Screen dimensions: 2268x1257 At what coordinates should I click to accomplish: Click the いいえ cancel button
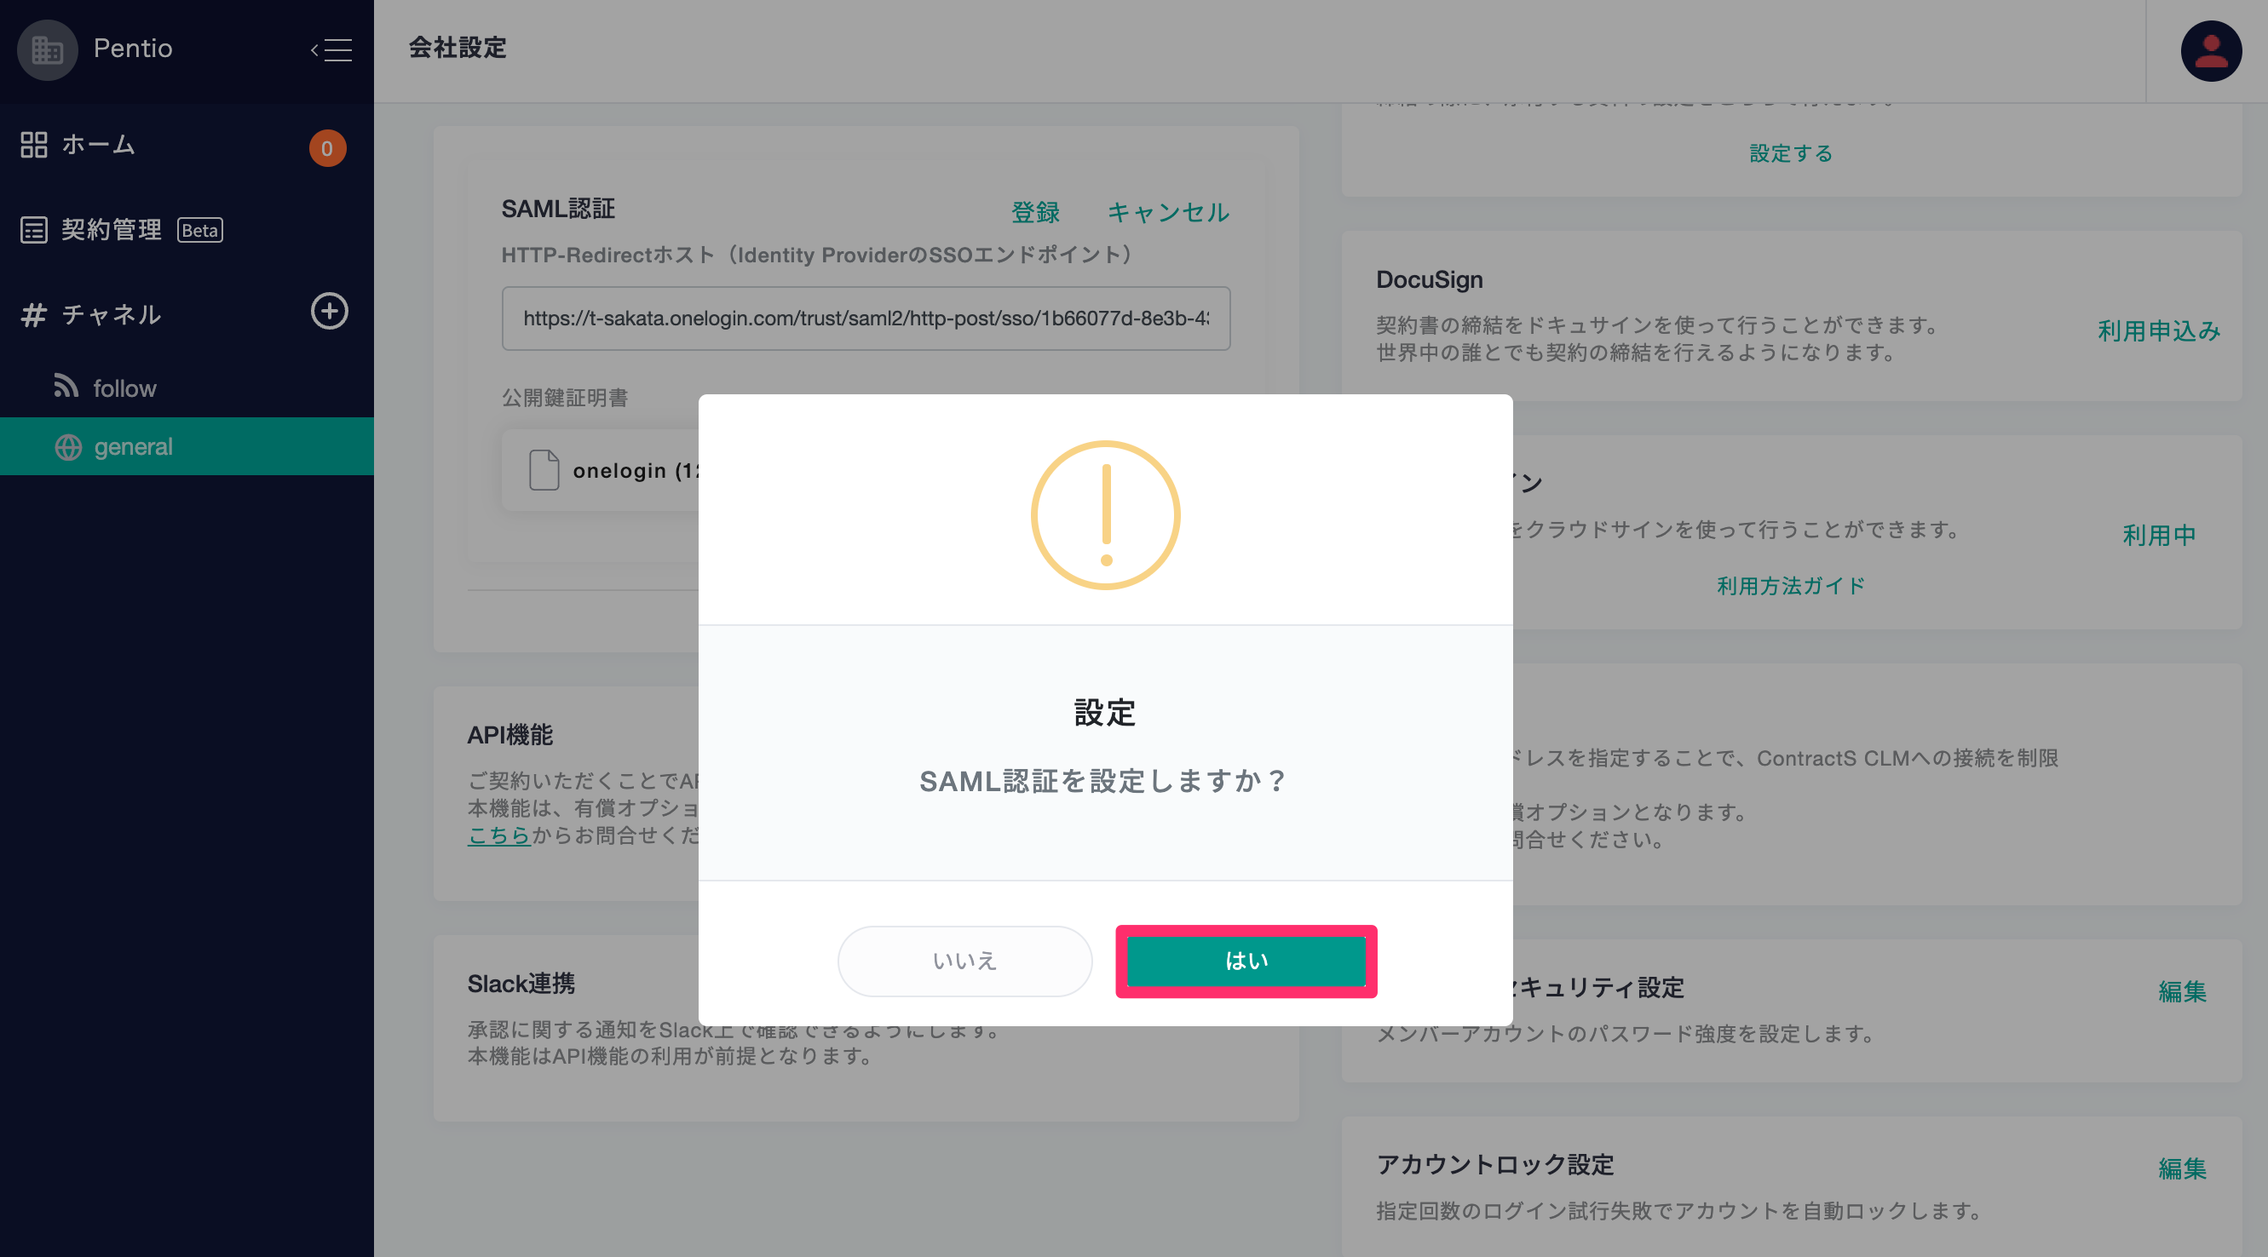(x=964, y=961)
